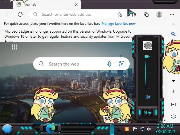
Task: Click the sidebar Search magnifier icon
Action: click(173, 34)
